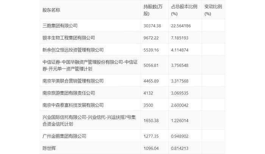Select the 兴业国际信托有限公司 trust plan name

89,121
